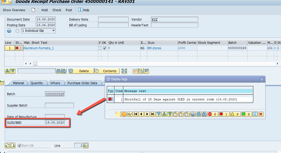Click the SLED/BBD date field
The height and width of the screenshot is (153, 281).
(55, 122)
